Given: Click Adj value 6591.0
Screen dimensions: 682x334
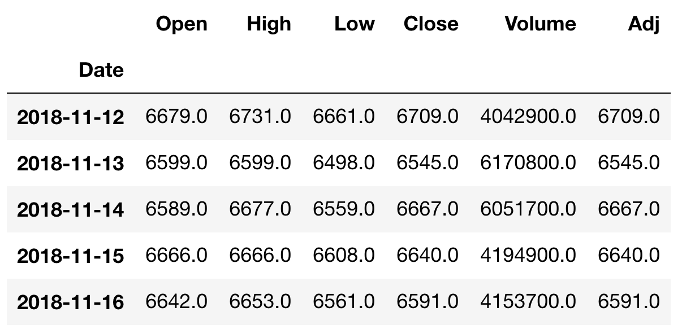Looking at the screenshot, I should point(629,302).
